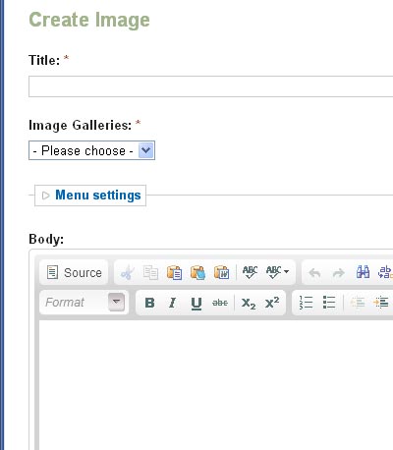Open Find with the binoculars icon

363,272
